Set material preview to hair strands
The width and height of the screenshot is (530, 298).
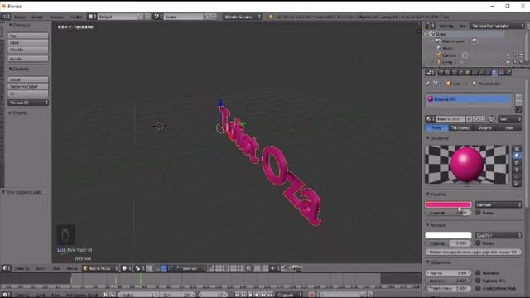point(517,177)
